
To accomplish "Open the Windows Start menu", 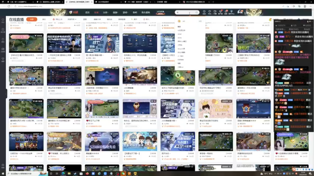I will click(x=3, y=174).
